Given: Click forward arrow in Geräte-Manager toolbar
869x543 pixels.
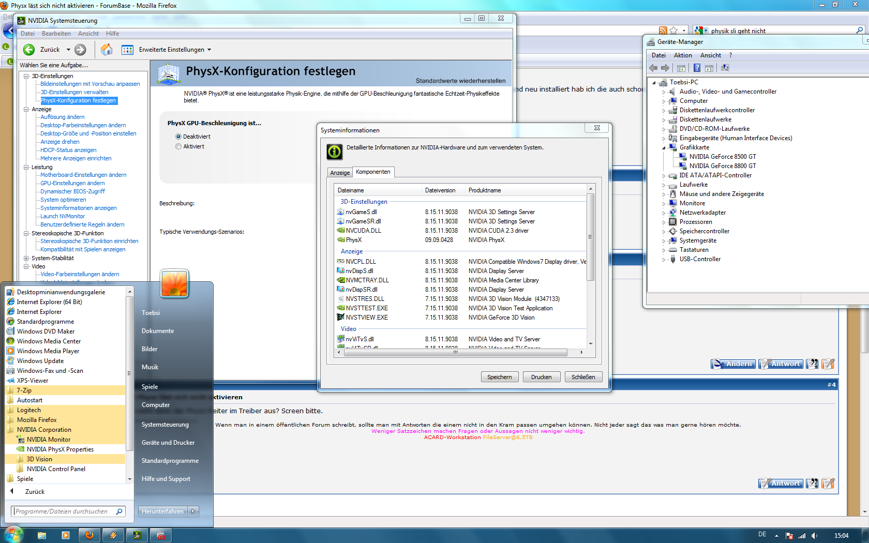Looking at the screenshot, I should 665,68.
